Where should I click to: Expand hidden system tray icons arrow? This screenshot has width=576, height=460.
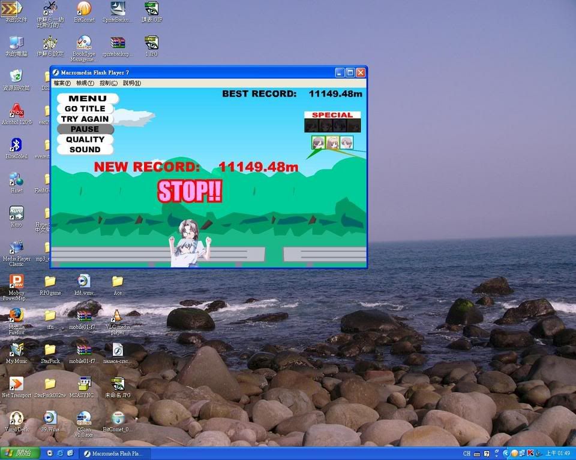pos(506,454)
